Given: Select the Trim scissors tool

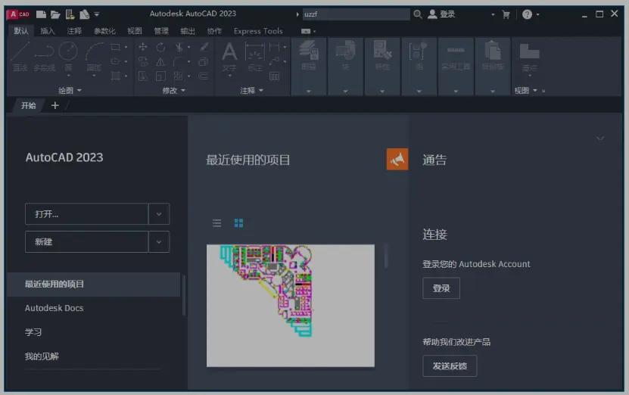Looking at the screenshot, I should pos(179,47).
